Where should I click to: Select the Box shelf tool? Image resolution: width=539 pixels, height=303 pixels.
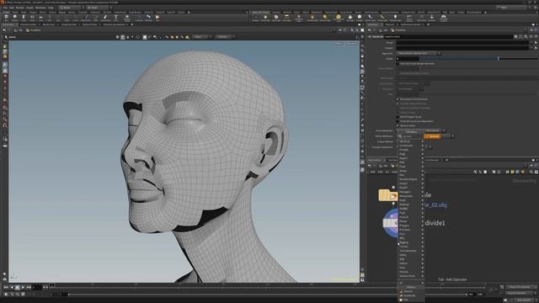coord(6,18)
